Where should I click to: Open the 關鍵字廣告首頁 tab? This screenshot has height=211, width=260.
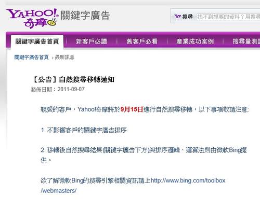(x=37, y=41)
